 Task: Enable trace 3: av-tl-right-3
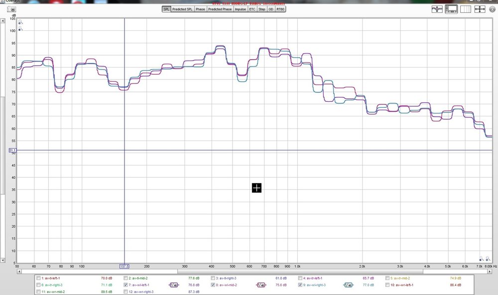213,278
